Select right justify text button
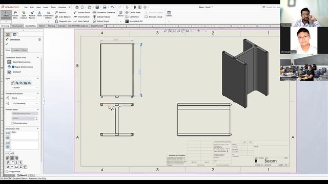Image resolution: width=328 pixels, height=184 pixels. pos(16,158)
